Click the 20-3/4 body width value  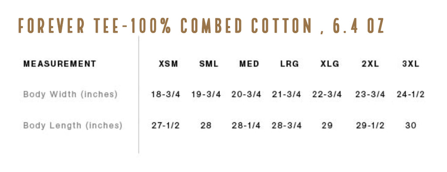[246, 94]
